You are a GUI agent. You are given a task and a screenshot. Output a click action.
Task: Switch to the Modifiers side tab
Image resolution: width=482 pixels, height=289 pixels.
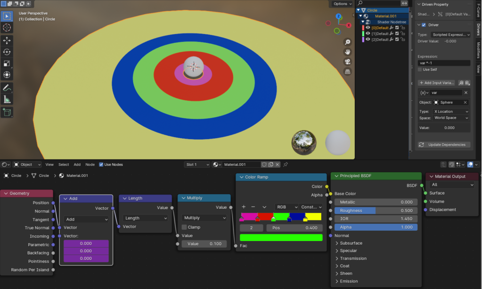[478, 50]
